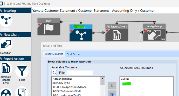Select the Break tool icon in sidebar

6,20
